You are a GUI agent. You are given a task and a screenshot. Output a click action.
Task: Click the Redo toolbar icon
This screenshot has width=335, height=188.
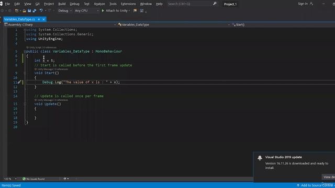[x=50, y=10]
